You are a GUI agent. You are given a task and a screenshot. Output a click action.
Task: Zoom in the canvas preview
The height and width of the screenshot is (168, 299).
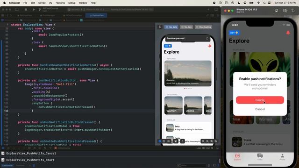tap(216, 141)
